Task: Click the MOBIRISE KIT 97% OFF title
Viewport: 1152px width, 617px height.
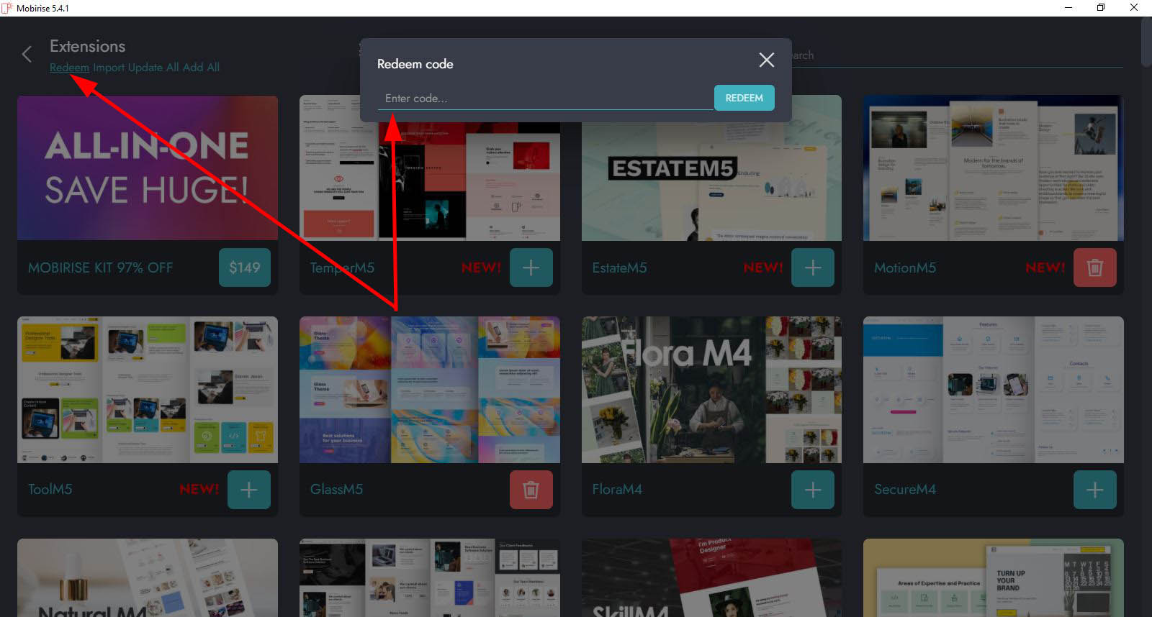Action: tap(101, 268)
